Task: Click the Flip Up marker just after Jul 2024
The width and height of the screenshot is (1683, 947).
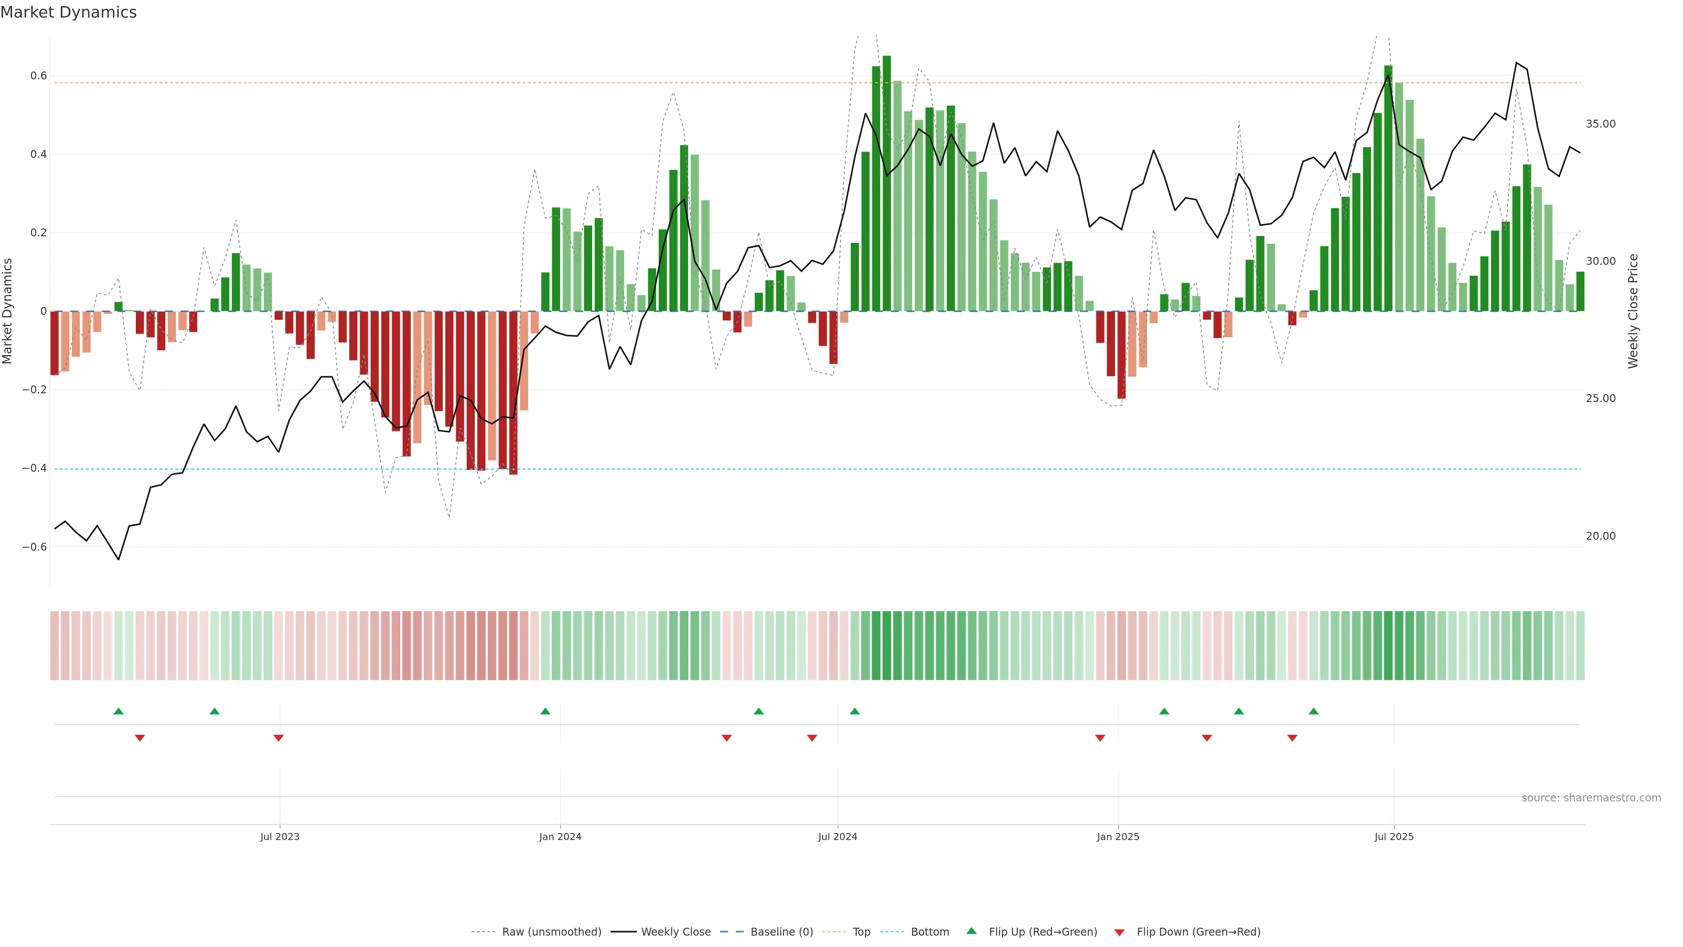Action: (x=855, y=711)
